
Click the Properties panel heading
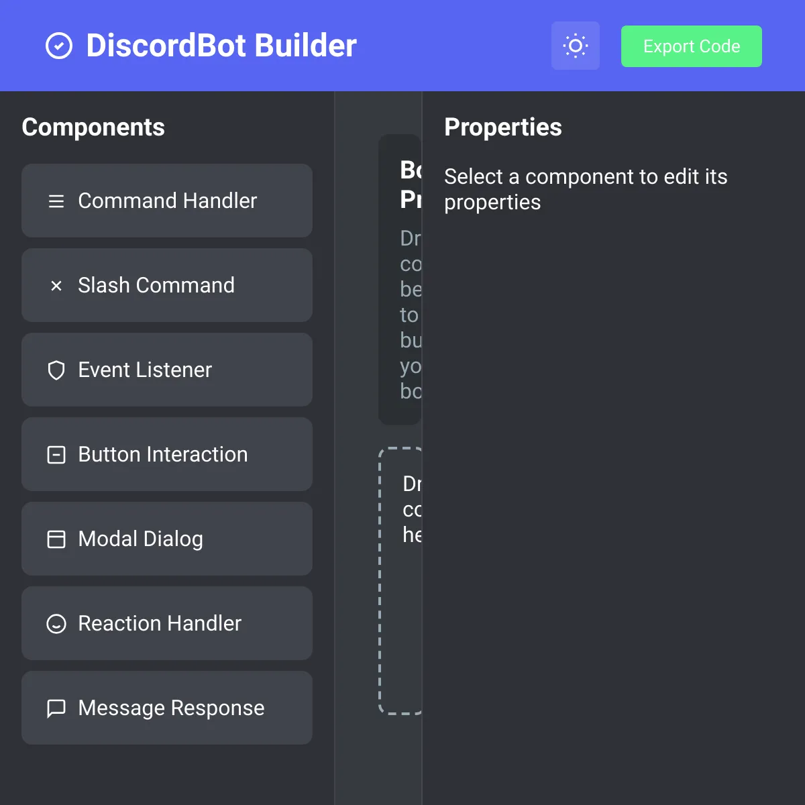coord(503,127)
